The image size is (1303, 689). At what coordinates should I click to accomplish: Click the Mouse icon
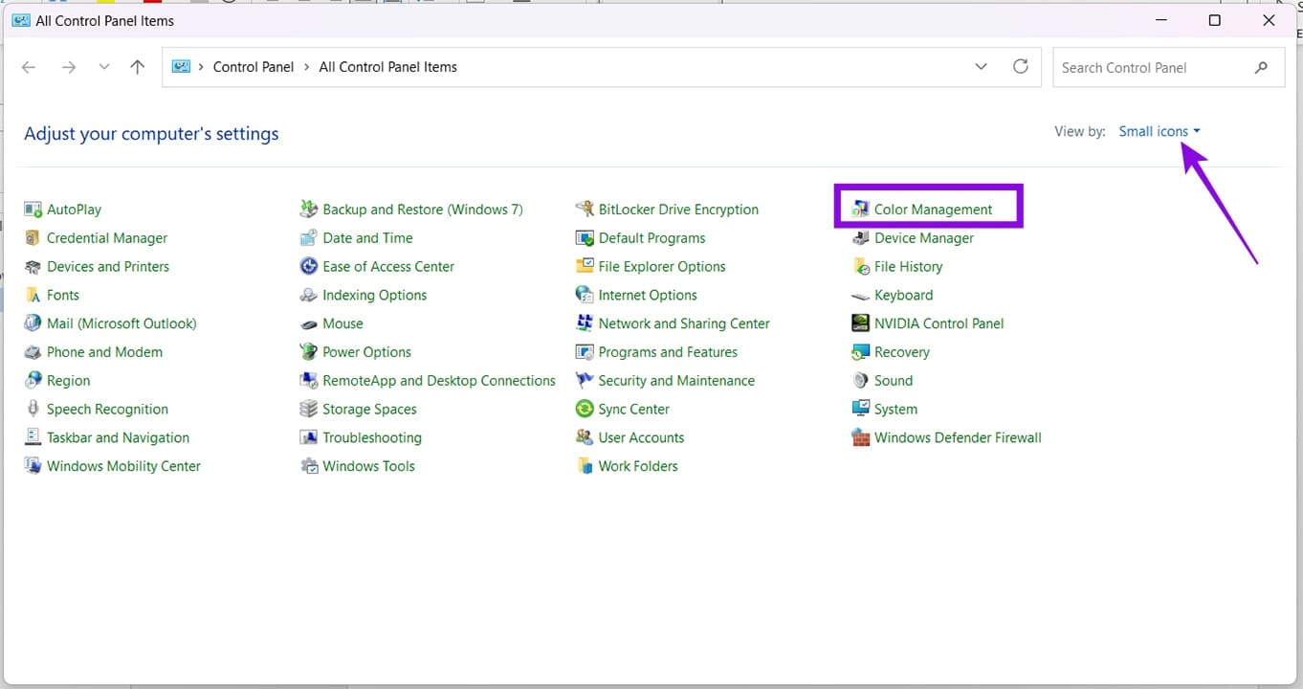[308, 323]
